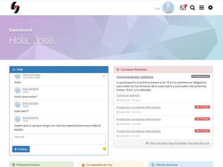Click avatar beside the 15:25 message
The image size is (223, 167).
pyautogui.click(x=17, y=119)
